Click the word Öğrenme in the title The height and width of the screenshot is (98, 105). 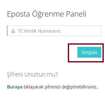pos(48,14)
